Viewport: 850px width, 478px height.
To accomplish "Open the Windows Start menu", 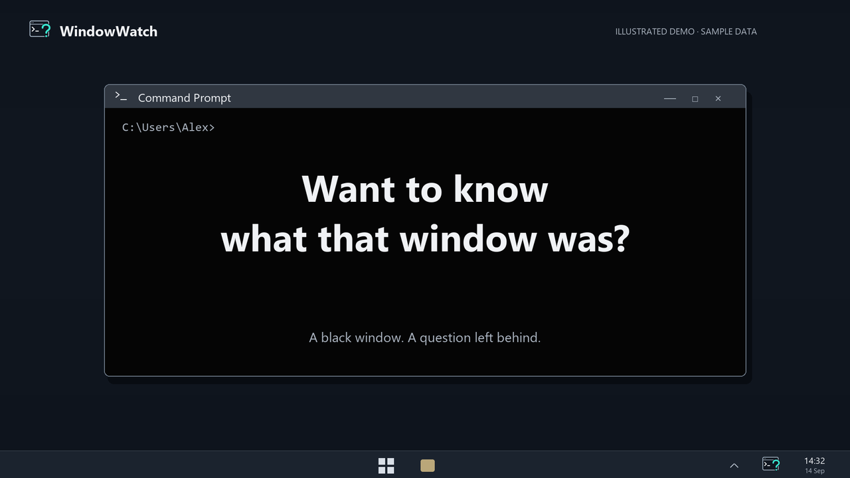I will [x=386, y=465].
